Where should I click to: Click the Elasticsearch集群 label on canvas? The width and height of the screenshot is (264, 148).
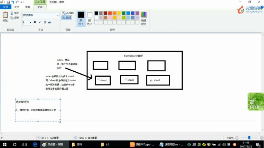tap(133, 56)
